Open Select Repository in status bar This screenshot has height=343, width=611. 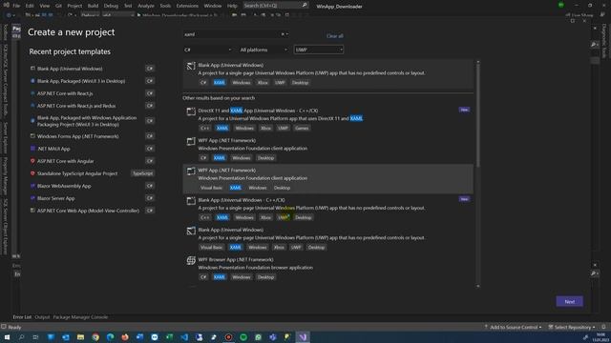pyautogui.click(x=572, y=327)
